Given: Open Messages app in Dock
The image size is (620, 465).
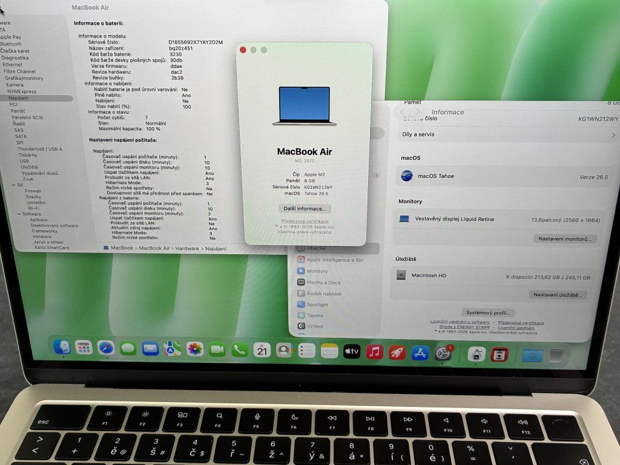Looking at the screenshot, I should pyautogui.click(x=128, y=348).
